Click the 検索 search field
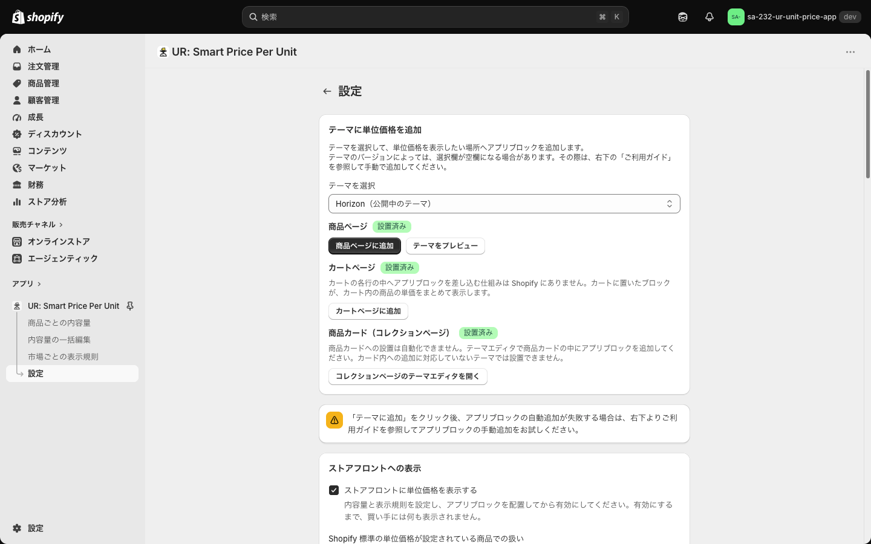Viewport: 871px width, 544px height. 435,17
